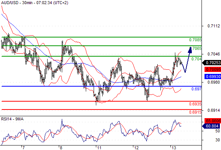The width and height of the screenshot is (221, 150).
Task: Click the 0.6980 price axis value
Action: (214, 82)
